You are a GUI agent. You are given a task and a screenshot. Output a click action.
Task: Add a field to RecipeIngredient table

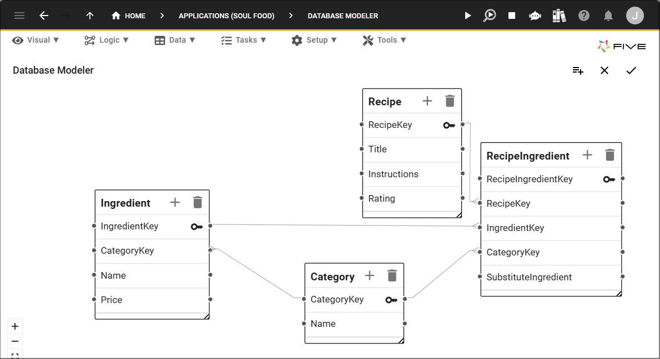587,155
